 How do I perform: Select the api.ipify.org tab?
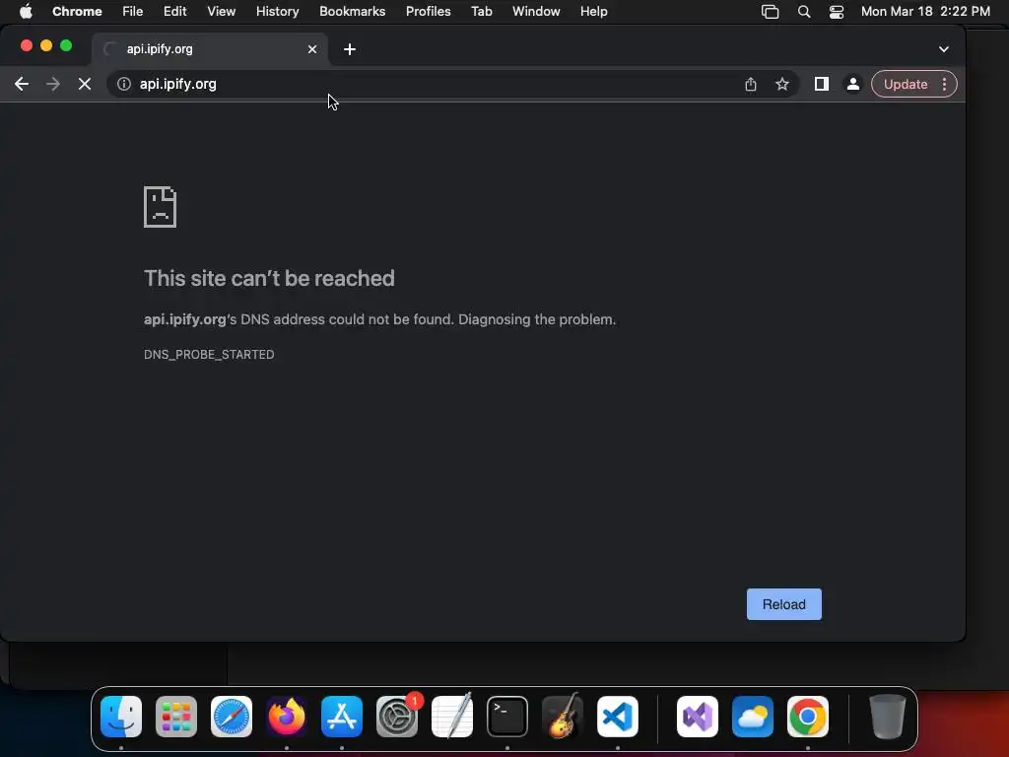(x=211, y=49)
